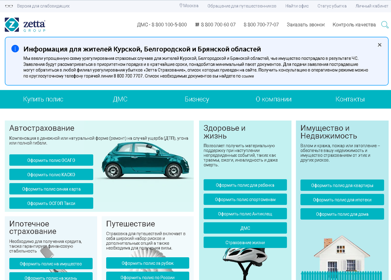Close the Kursk region information banner

[380, 45]
